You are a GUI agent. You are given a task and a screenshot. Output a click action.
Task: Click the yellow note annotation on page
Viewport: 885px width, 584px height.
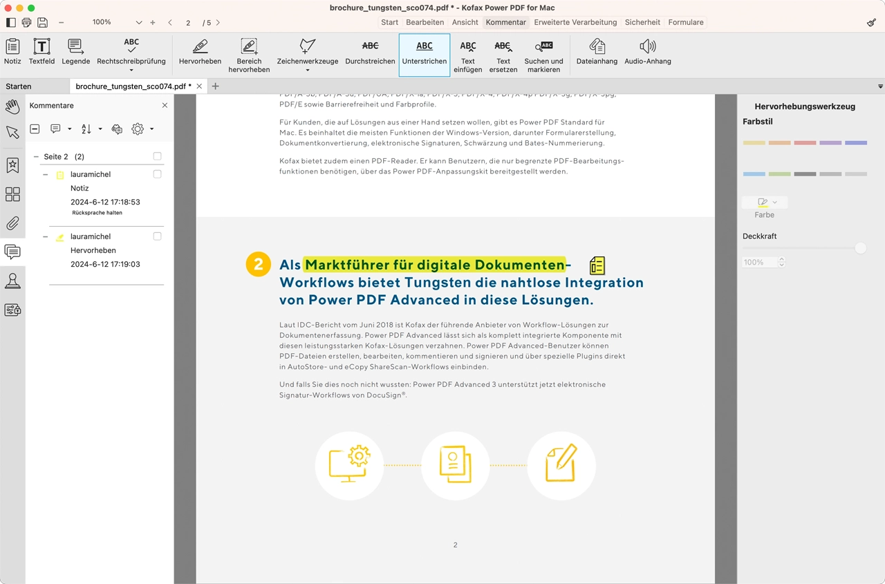coord(597,265)
